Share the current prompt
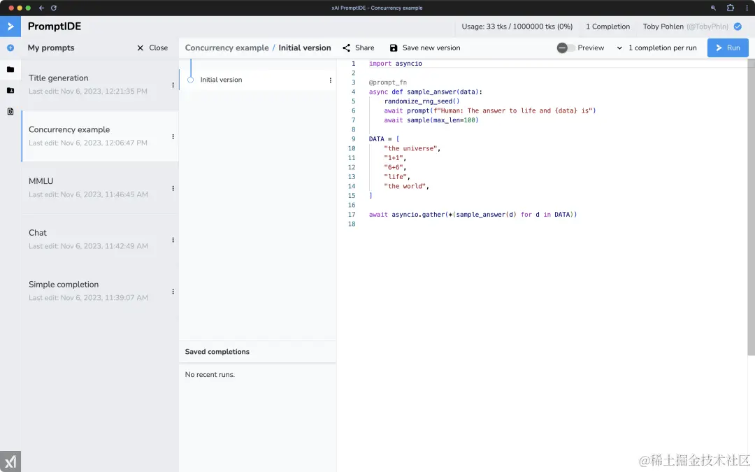Image resolution: width=755 pixels, height=472 pixels. [358, 48]
